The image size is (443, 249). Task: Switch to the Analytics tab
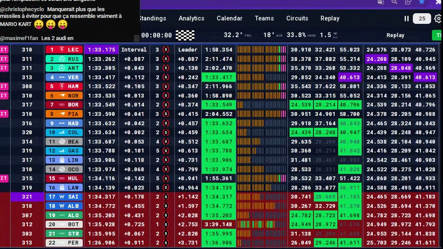[x=191, y=18]
